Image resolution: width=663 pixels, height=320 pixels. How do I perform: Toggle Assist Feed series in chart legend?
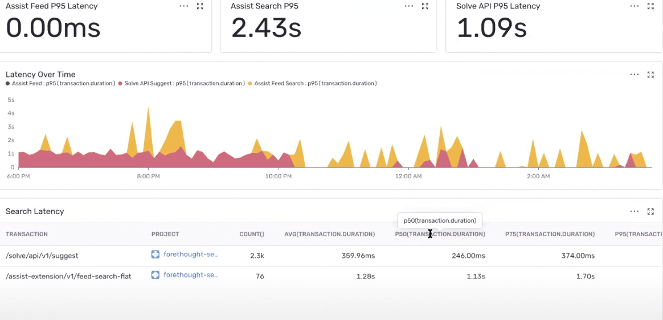click(x=60, y=83)
